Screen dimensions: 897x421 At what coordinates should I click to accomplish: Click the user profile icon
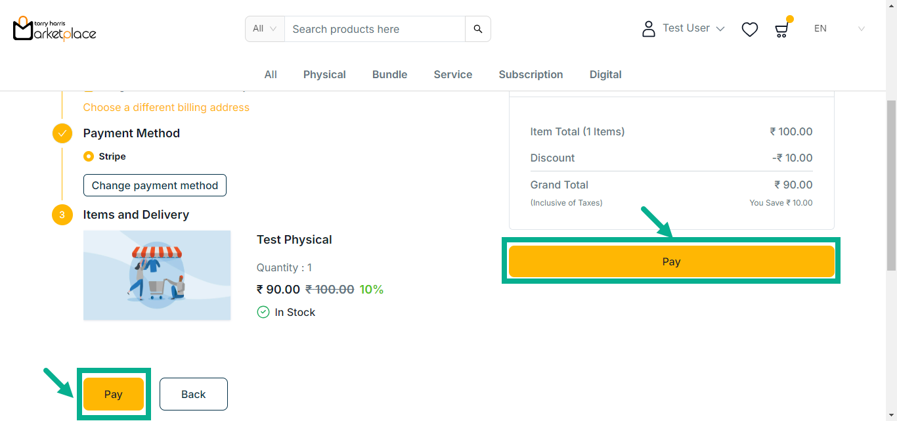[648, 29]
